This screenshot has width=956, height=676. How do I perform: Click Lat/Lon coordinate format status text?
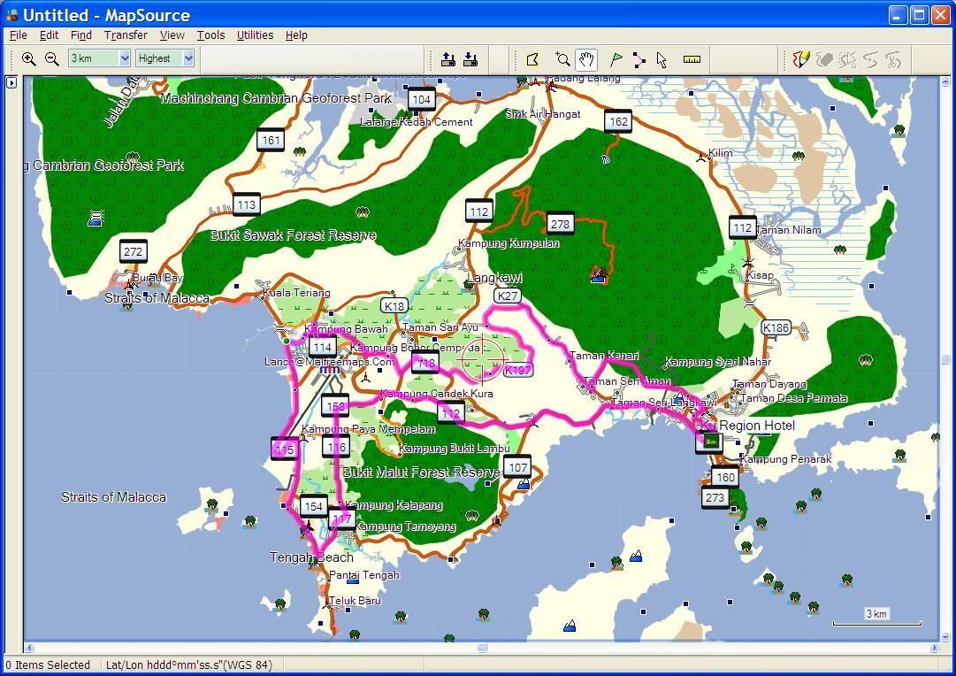pyautogui.click(x=189, y=665)
